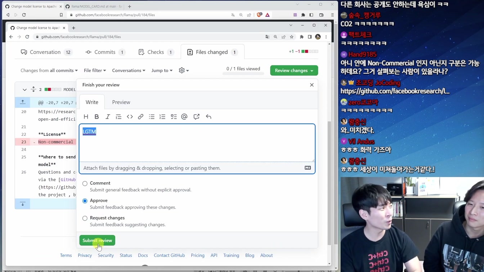Image resolution: width=484 pixels, height=272 pixels.
Task: Open the Docs footer link
Action: click(x=143, y=255)
